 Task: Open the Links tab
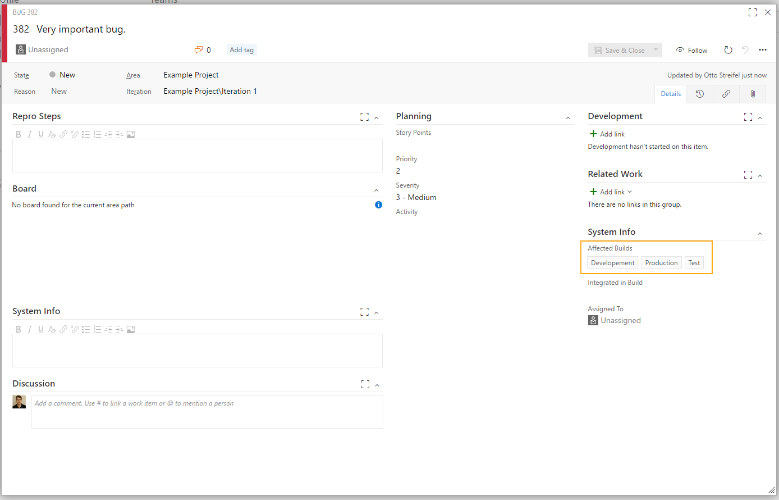pyautogui.click(x=726, y=94)
